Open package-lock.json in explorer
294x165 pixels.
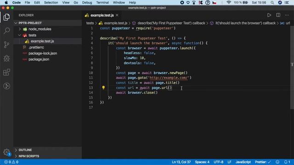point(43,53)
